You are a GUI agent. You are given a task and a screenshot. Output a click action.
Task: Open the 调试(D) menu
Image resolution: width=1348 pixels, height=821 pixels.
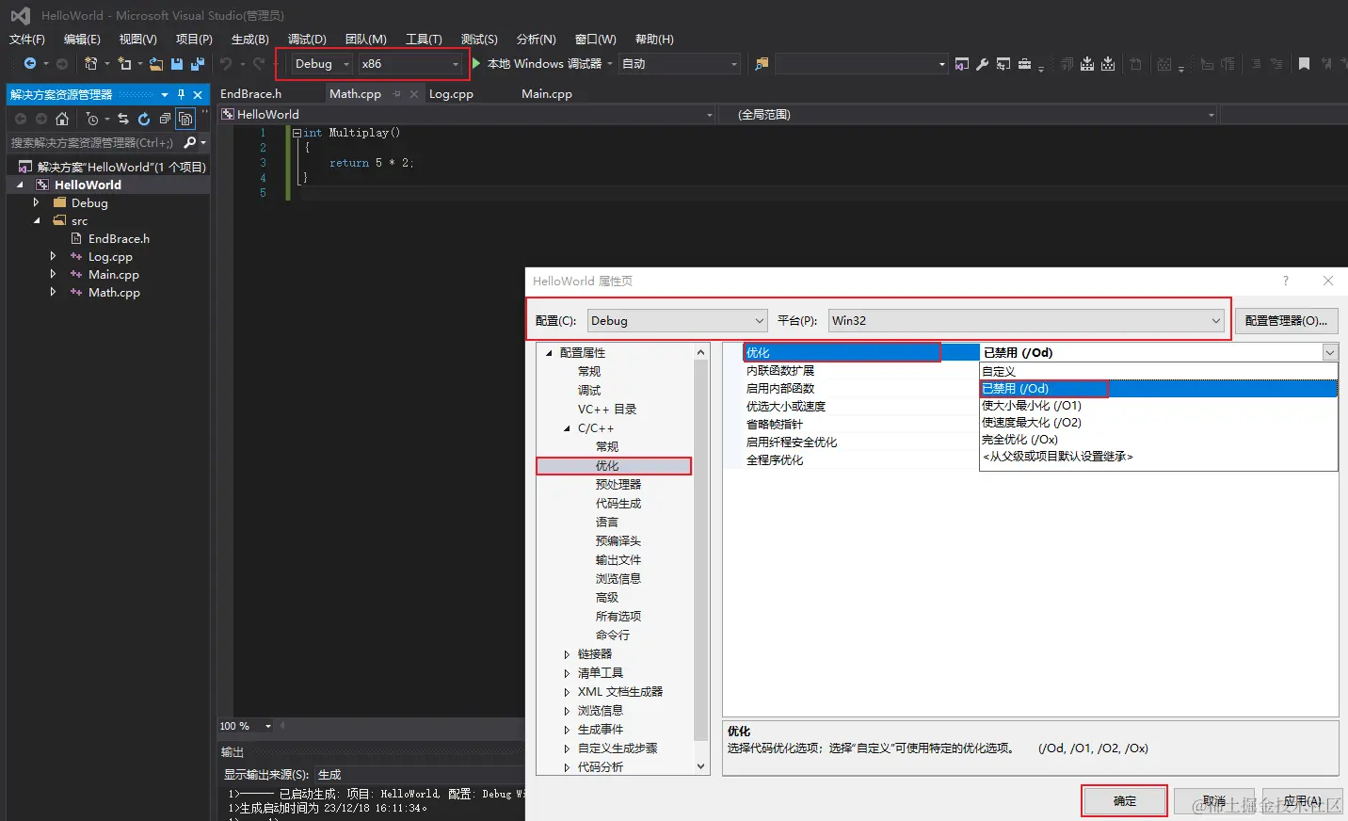tap(307, 40)
